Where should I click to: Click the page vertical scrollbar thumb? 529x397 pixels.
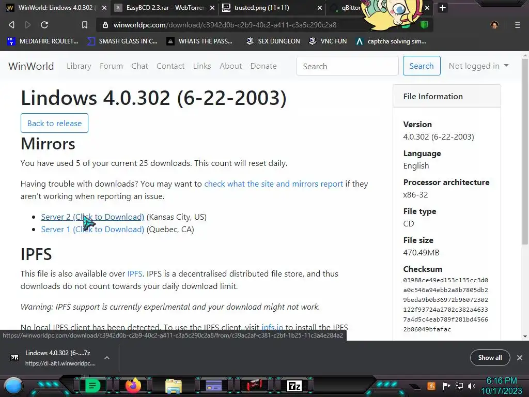525,152
